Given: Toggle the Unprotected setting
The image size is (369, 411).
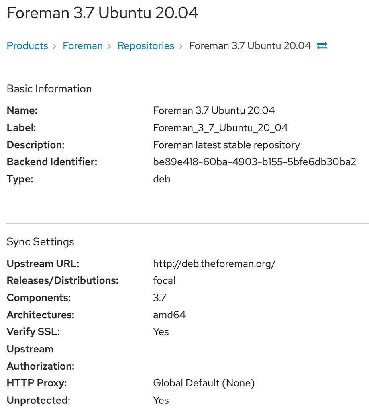Looking at the screenshot, I should pyautogui.click(x=161, y=400).
